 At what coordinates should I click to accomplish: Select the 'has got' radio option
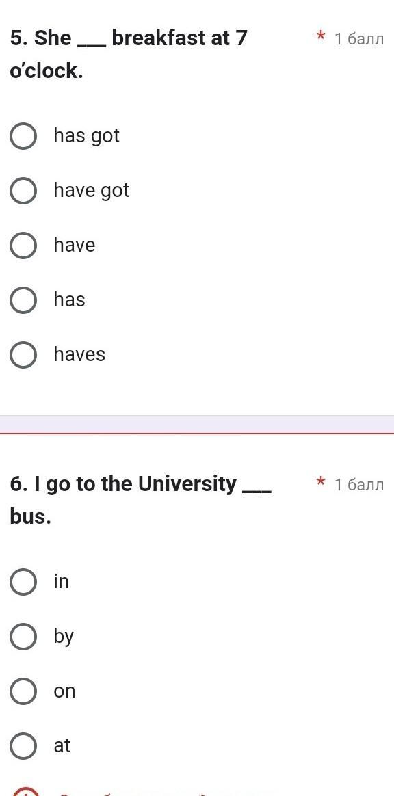tap(23, 136)
